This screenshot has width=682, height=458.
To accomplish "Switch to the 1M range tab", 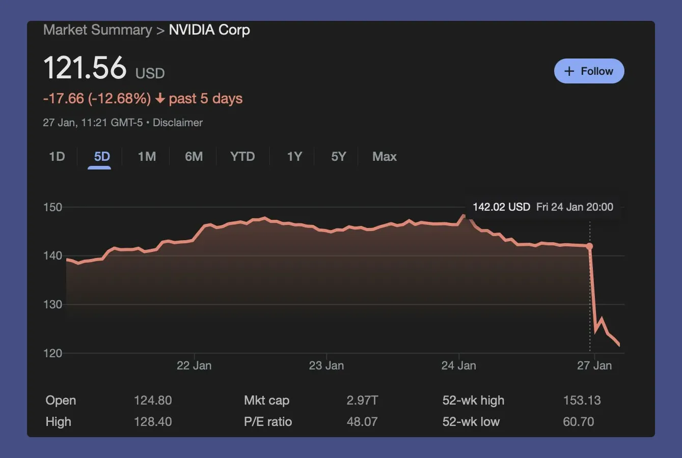I will pyautogui.click(x=147, y=157).
